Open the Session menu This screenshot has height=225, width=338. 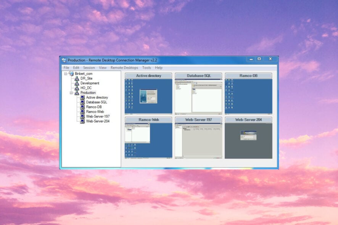89,67
